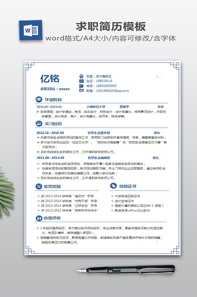Click the tag icon for 技能证书

point(113,186)
